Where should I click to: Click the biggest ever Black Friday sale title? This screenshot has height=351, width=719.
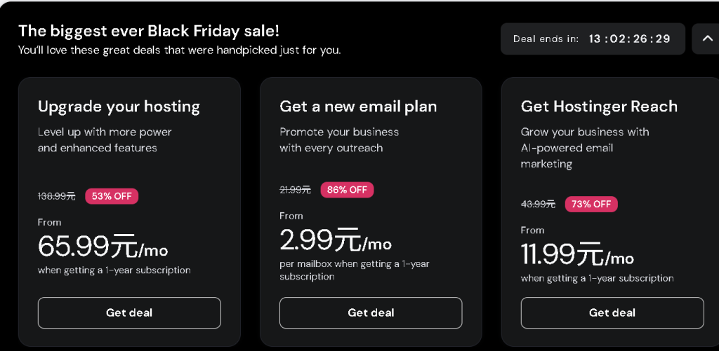coord(149,31)
